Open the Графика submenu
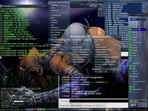148x111 pixels. click(59, 20)
